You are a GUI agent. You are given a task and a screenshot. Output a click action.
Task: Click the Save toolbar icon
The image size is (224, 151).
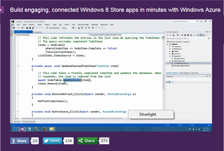tap(30, 28)
